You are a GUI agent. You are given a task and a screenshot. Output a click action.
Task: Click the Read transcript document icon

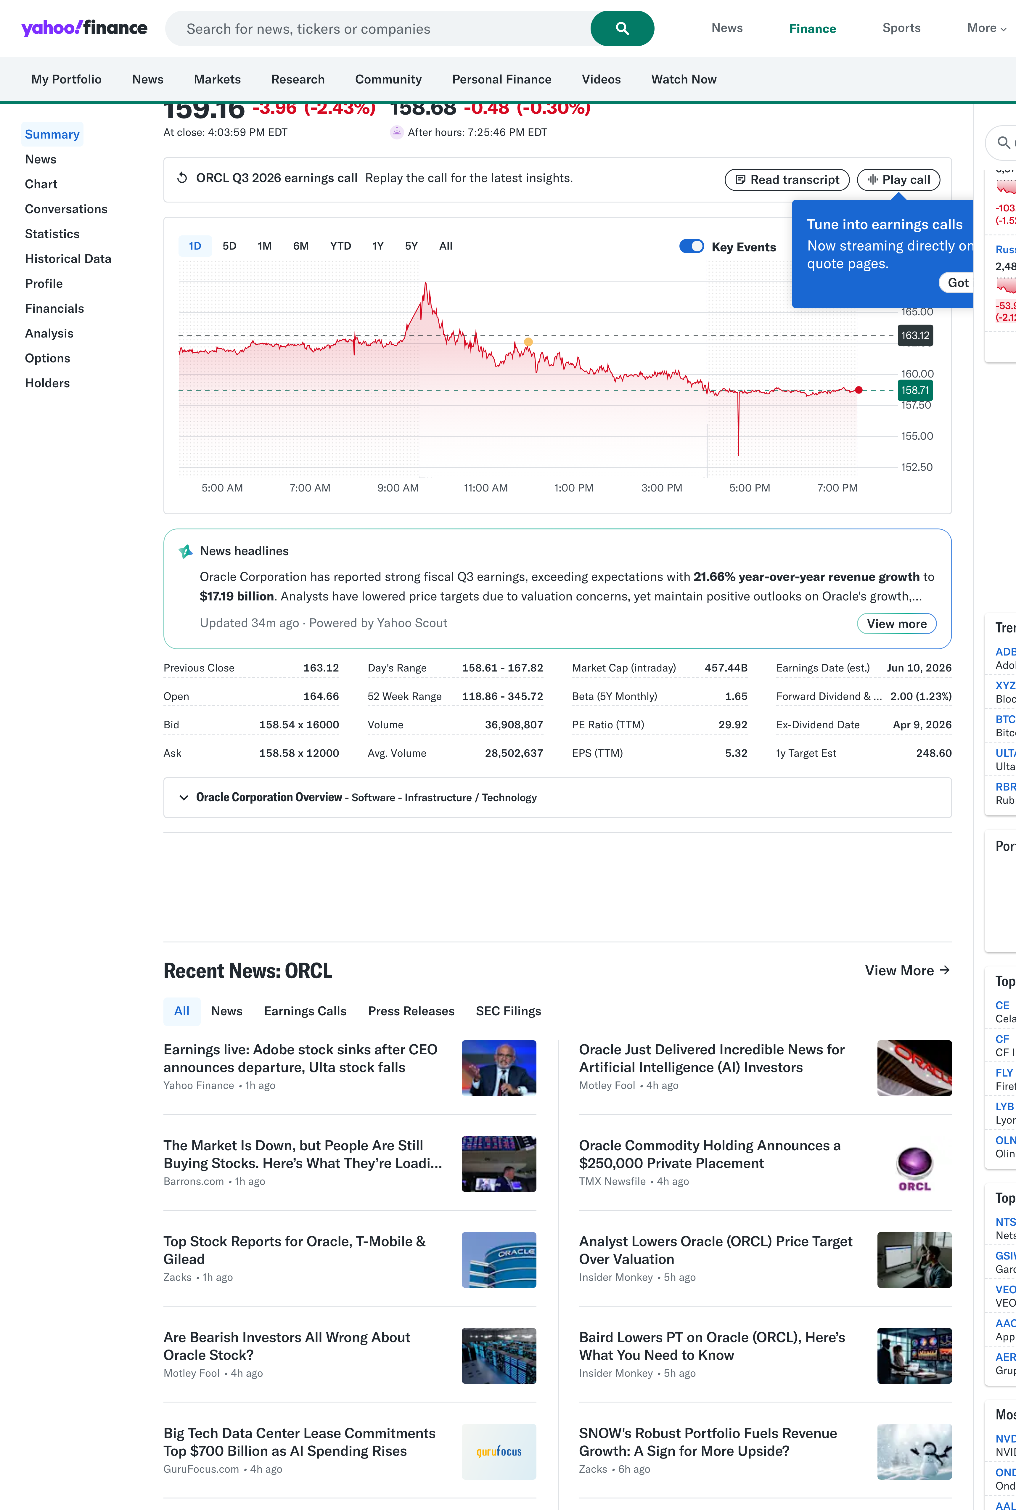click(741, 179)
